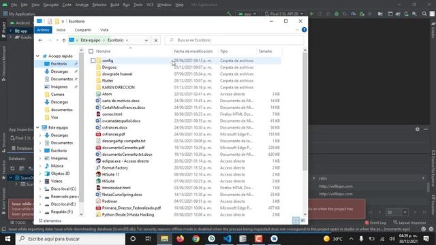This screenshot has height=245, width=436.
Task: Open the Pixel 3 XL device dropdown
Action: tap(283, 14)
